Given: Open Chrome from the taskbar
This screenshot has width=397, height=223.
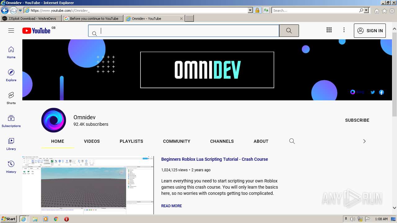Looking at the screenshot, I should (56, 219).
